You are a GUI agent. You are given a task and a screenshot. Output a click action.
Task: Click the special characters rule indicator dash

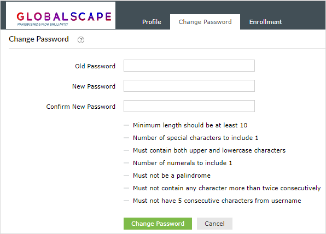(x=126, y=138)
